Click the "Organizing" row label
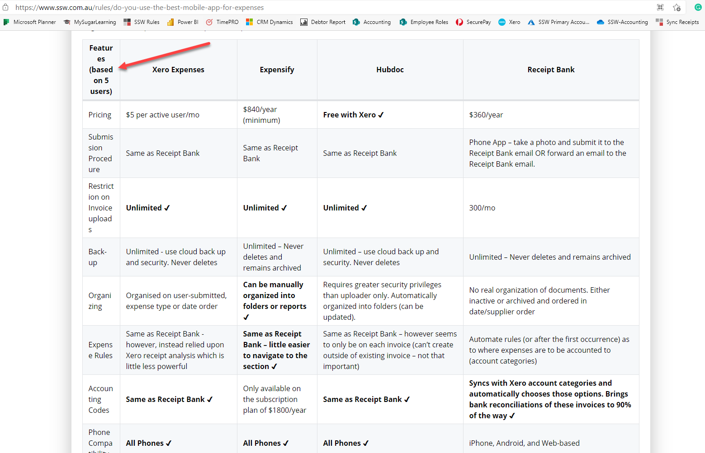This screenshot has height=453, width=705. coord(101,301)
